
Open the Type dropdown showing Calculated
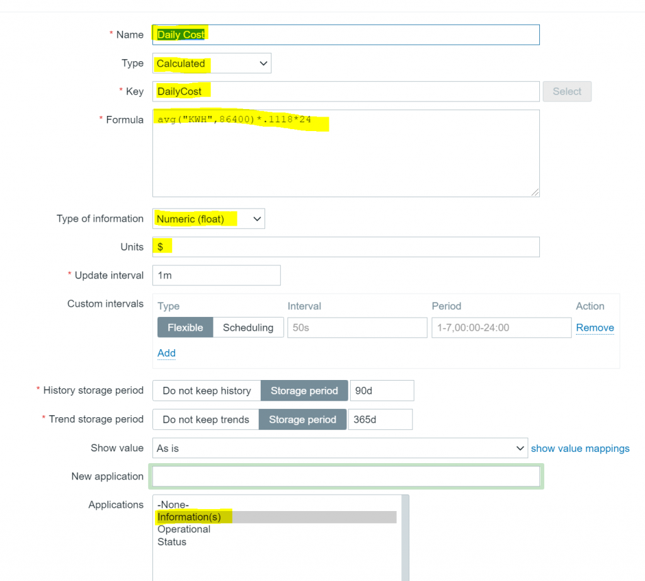pyautogui.click(x=212, y=63)
